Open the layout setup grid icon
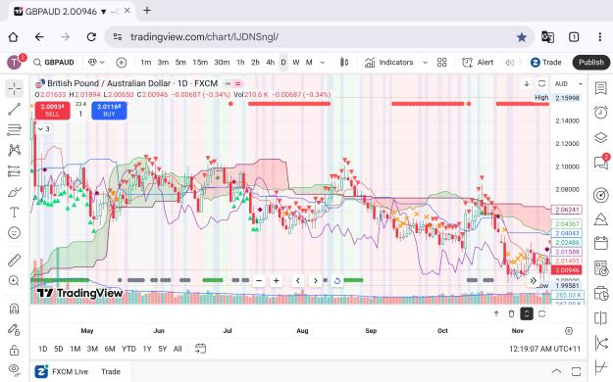The height and width of the screenshot is (382, 613). pos(441,62)
